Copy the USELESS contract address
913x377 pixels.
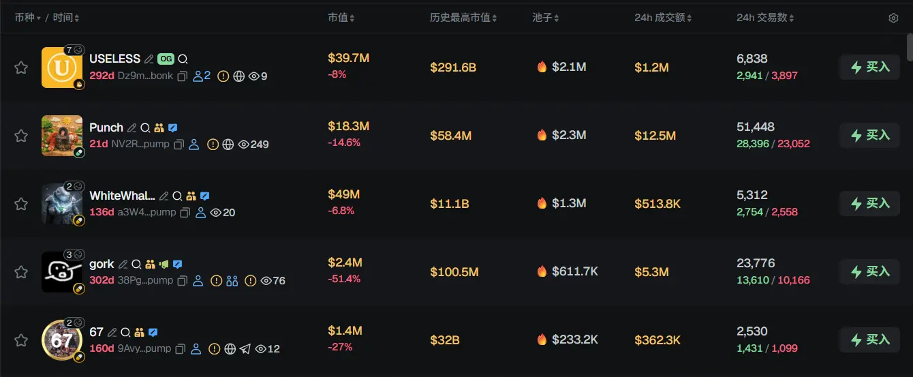182,76
